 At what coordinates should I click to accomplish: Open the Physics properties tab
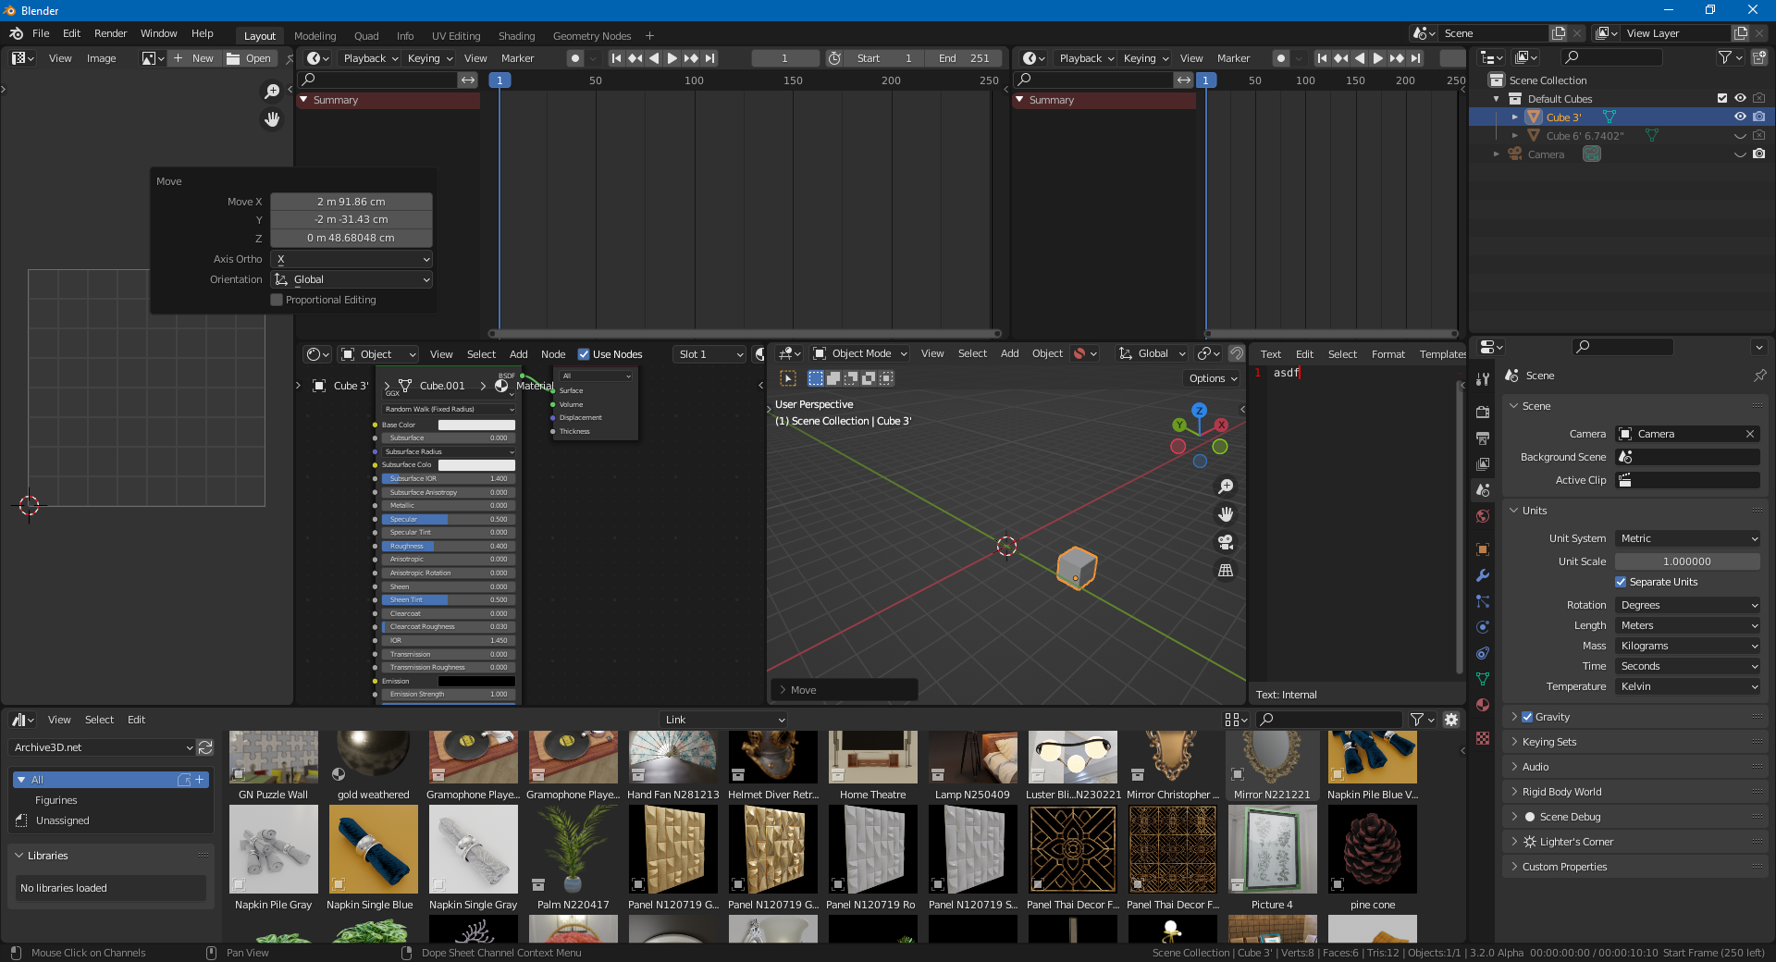(1483, 627)
